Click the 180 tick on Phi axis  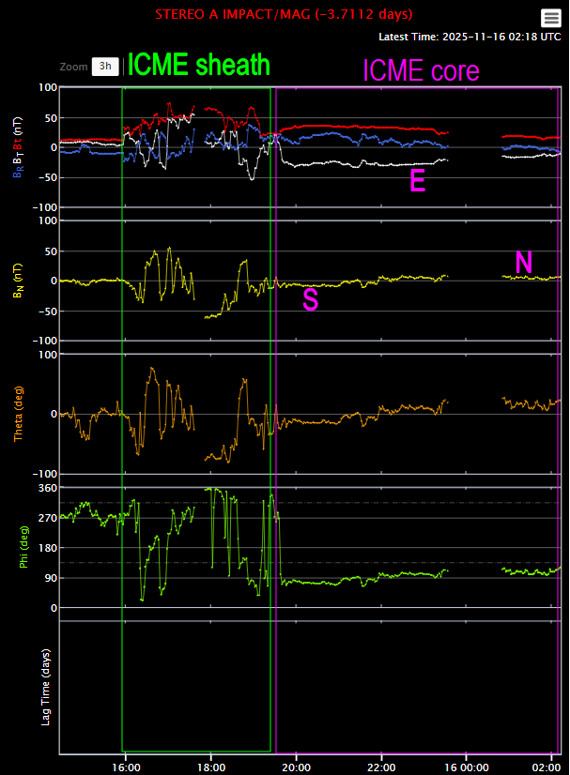tap(48, 548)
